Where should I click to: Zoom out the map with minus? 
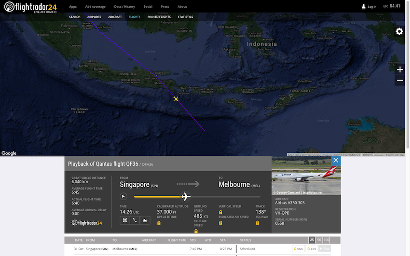400,80
